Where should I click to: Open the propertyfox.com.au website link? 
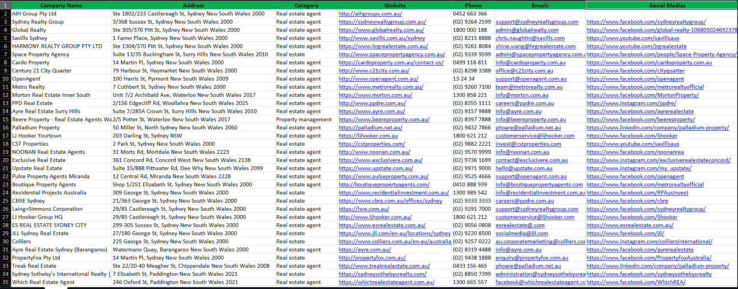[x=372, y=258]
